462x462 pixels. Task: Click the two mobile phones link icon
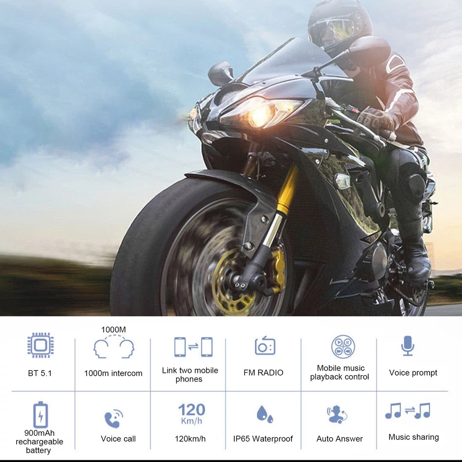pos(193,347)
